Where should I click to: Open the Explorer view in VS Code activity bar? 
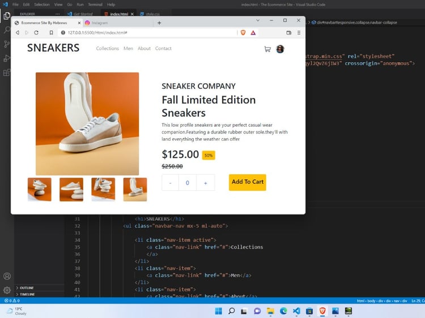pyautogui.click(x=7, y=16)
